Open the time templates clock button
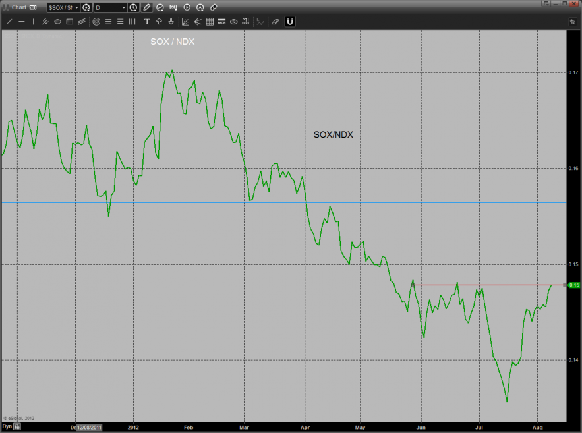Screen dimensions: 582x433 134,7
